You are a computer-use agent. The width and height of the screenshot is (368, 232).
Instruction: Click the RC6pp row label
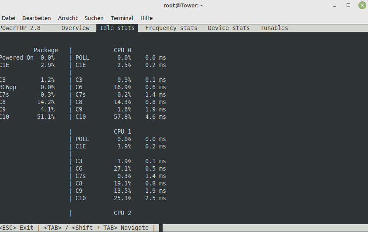click(x=8, y=87)
